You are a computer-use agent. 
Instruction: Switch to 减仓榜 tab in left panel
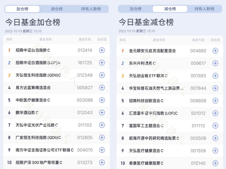pos(57,9)
